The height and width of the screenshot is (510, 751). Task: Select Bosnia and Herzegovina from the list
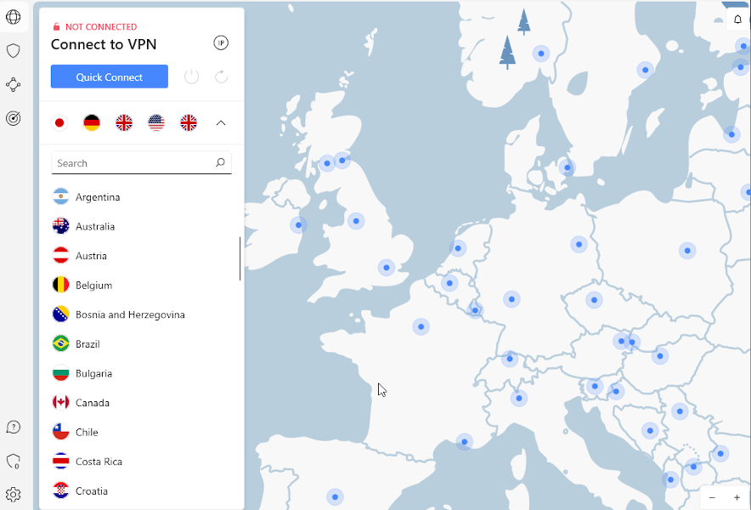(x=129, y=314)
